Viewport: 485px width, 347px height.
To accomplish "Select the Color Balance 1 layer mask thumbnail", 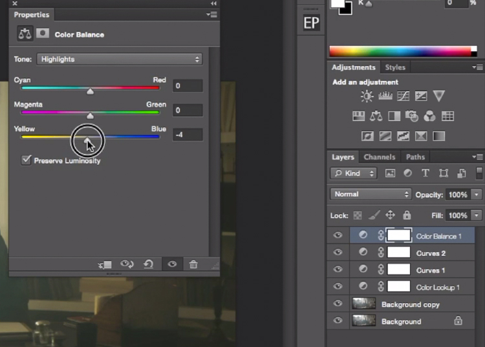I will (x=399, y=235).
